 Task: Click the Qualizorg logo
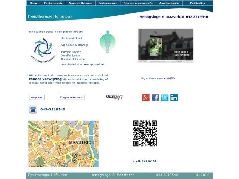[x=114, y=97]
